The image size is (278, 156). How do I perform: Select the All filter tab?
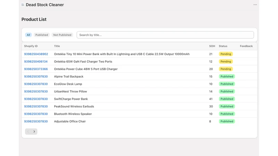pos(28,35)
